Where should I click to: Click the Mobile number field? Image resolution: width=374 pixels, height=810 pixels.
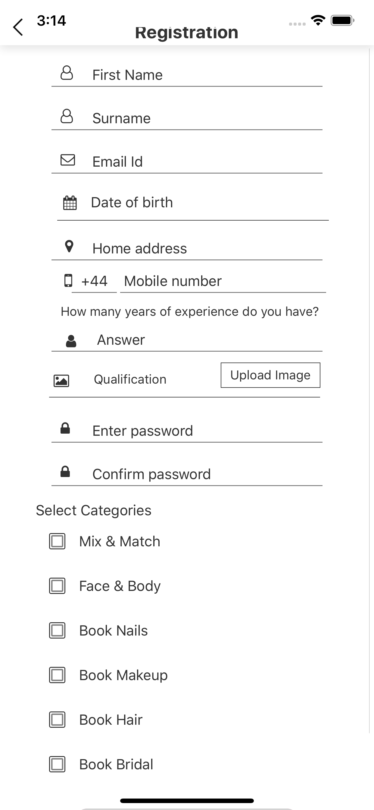pos(223,281)
